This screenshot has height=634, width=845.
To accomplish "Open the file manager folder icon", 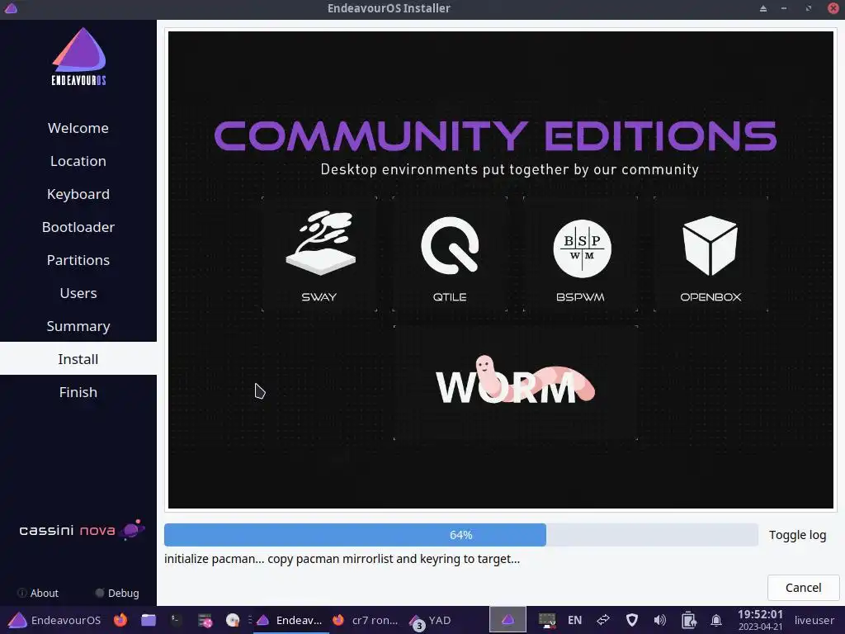I will point(149,620).
